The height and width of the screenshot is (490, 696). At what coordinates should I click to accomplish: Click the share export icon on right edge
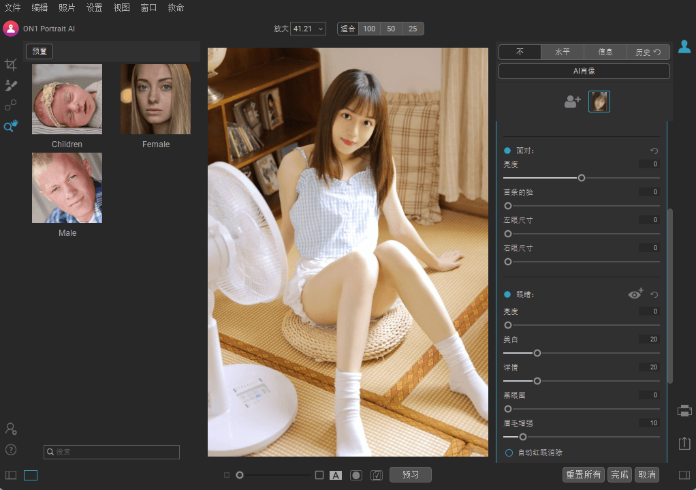(684, 443)
